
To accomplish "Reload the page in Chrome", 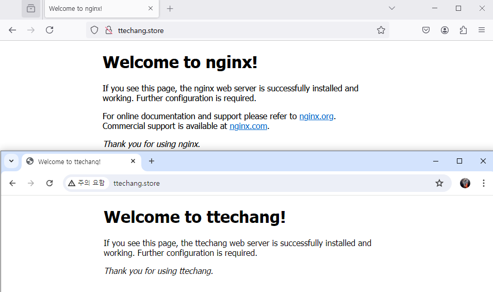I will click(50, 183).
